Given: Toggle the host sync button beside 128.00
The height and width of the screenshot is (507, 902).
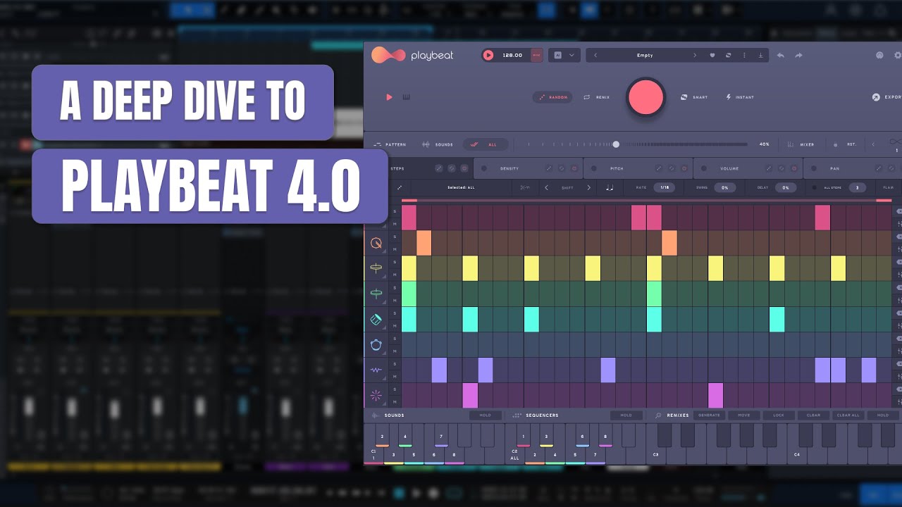Looking at the screenshot, I should point(537,55).
